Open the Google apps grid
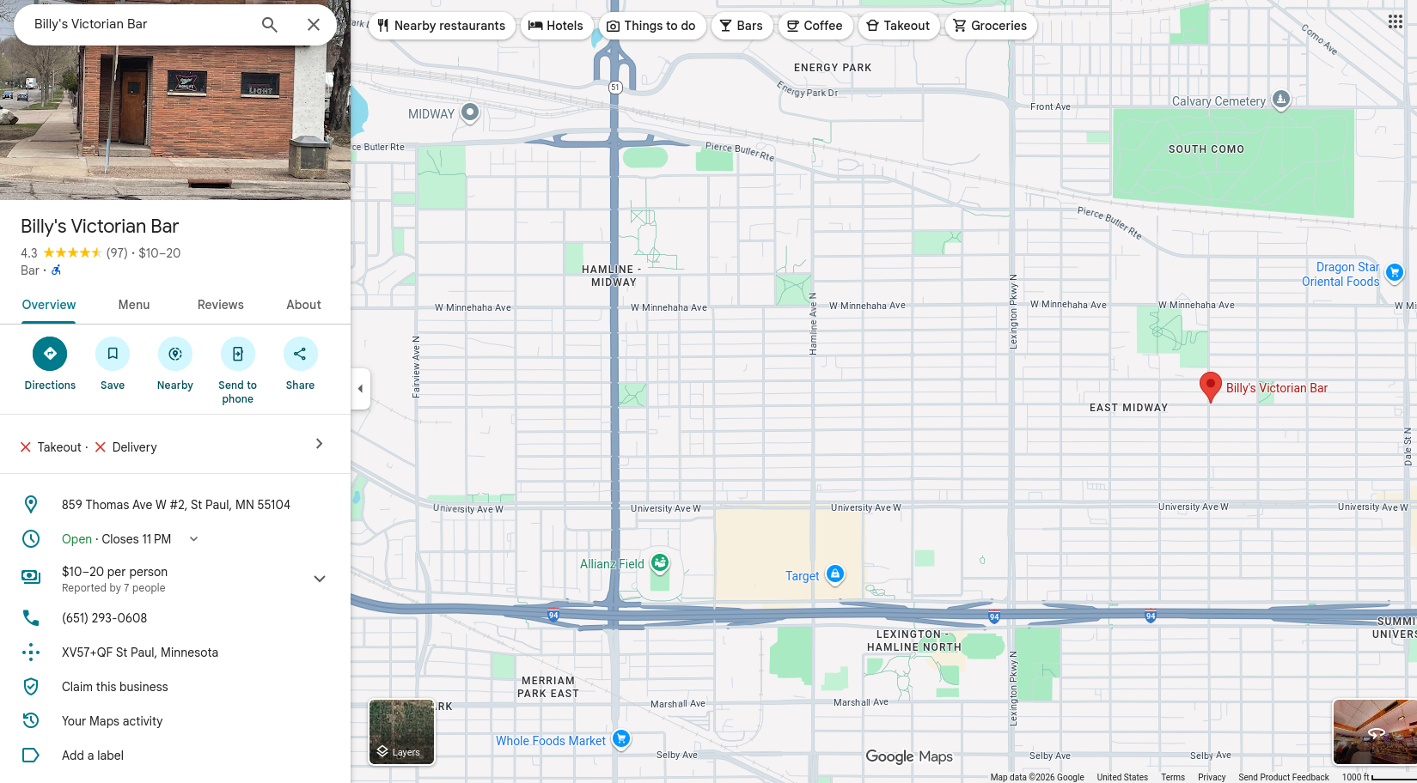1417x783 pixels. coord(1395,21)
